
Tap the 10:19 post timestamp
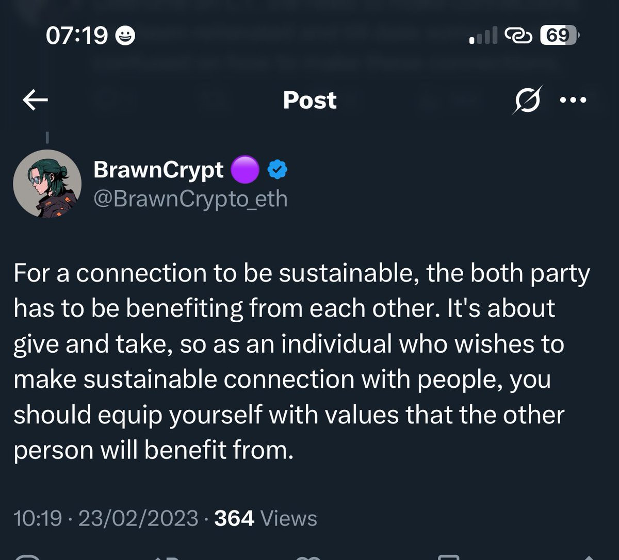tap(38, 518)
